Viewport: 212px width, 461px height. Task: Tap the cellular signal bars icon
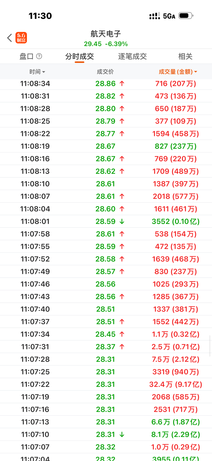(154, 16)
